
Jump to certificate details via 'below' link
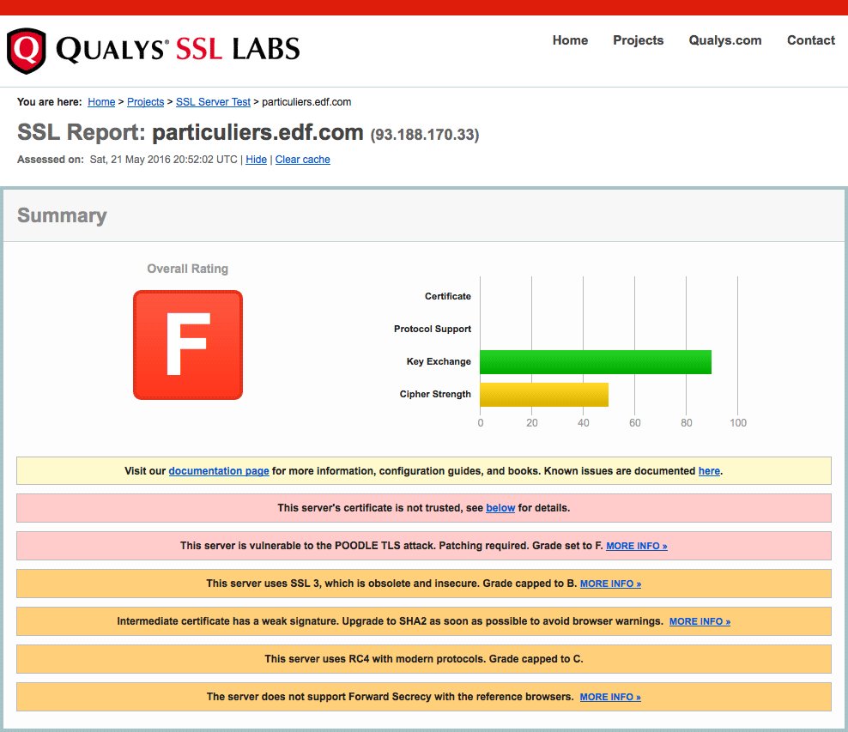click(x=500, y=508)
